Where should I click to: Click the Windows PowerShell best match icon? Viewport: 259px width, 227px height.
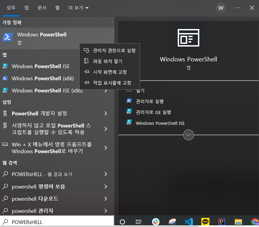(8, 37)
